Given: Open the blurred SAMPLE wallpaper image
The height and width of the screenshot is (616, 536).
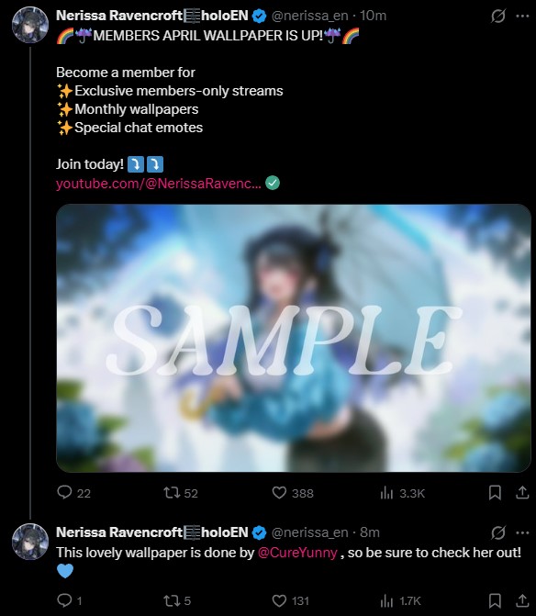Looking at the screenshot, I should 294,338.
